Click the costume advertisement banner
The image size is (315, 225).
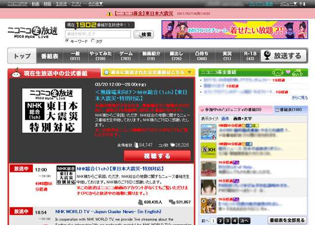tap(235, 29)
